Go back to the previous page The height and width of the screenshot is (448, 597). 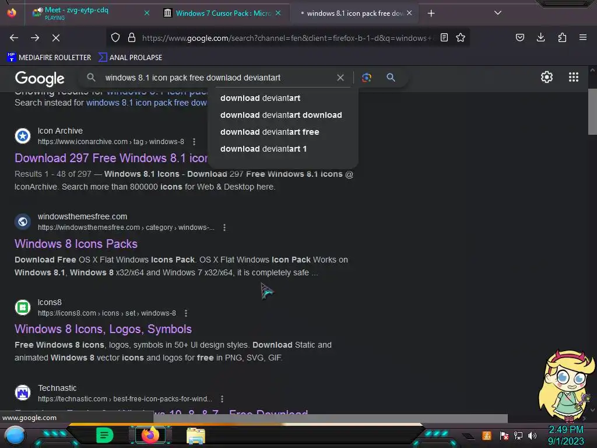14,38
